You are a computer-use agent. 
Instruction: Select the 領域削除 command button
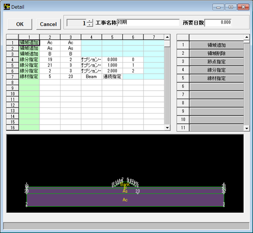point(216,54)
